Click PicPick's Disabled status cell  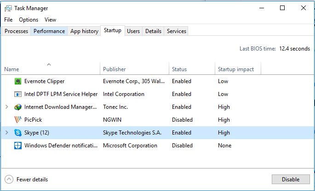point(182,120)
